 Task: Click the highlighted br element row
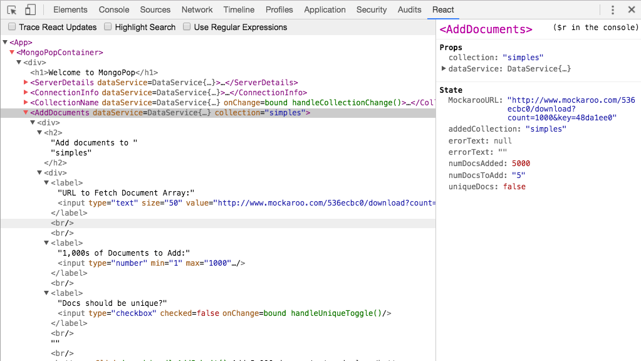click(x=218, y=223)
